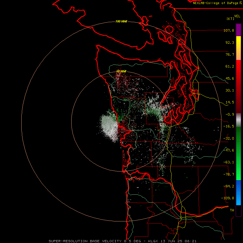Click the -0.9 velocity scale value

(230, 114)
